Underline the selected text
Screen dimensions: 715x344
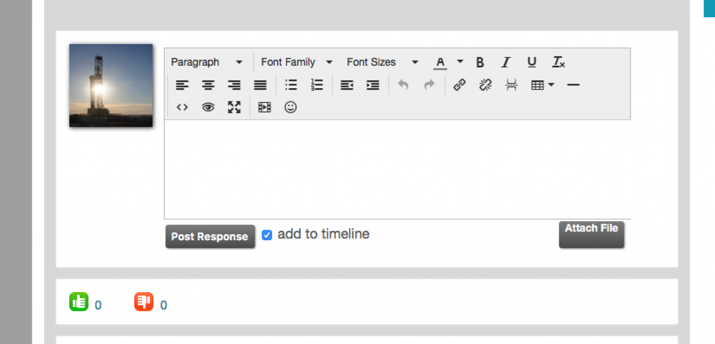coord(532,62)
